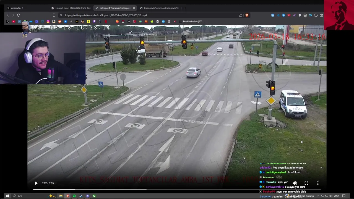The image size is (354, 199).
Task: Open the Amazon bookmark
Action: [x=54, y=22]
